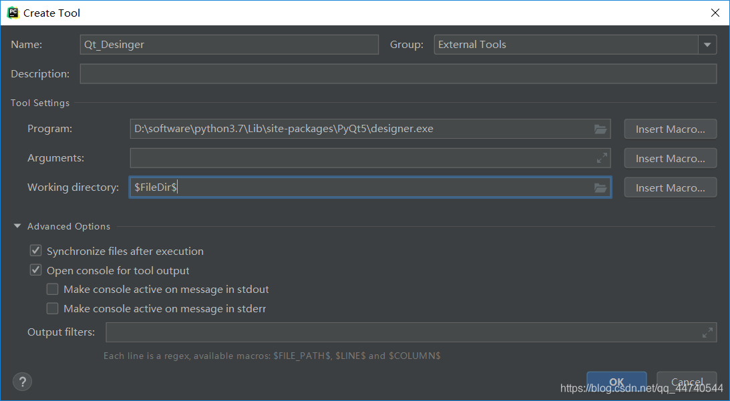
Task: Open the folder browser for Working directory
Action: pos(600,187)
